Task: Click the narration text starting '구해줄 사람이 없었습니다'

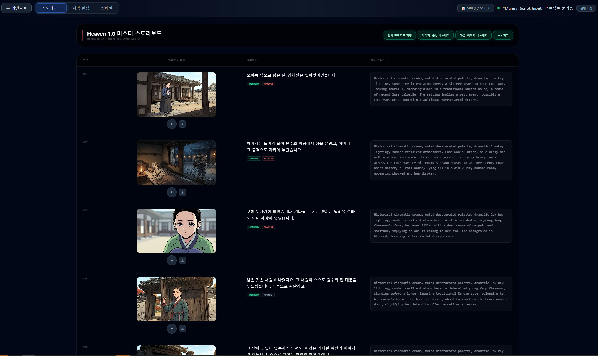Action: coord(301,215)
